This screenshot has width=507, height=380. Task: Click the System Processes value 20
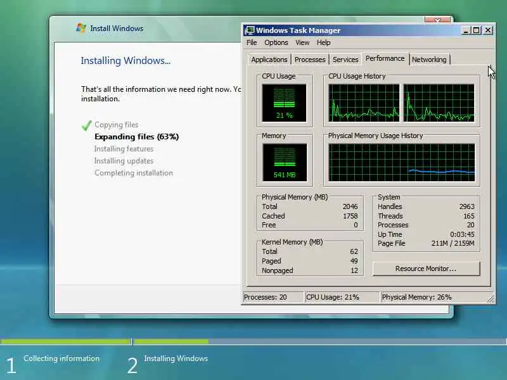(471, 225)
